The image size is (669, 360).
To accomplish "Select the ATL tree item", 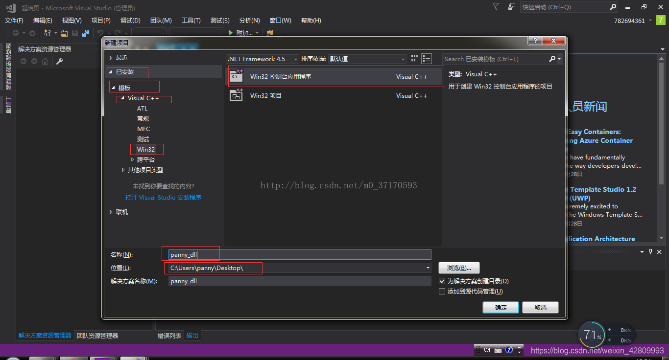I will pos(142,109).
